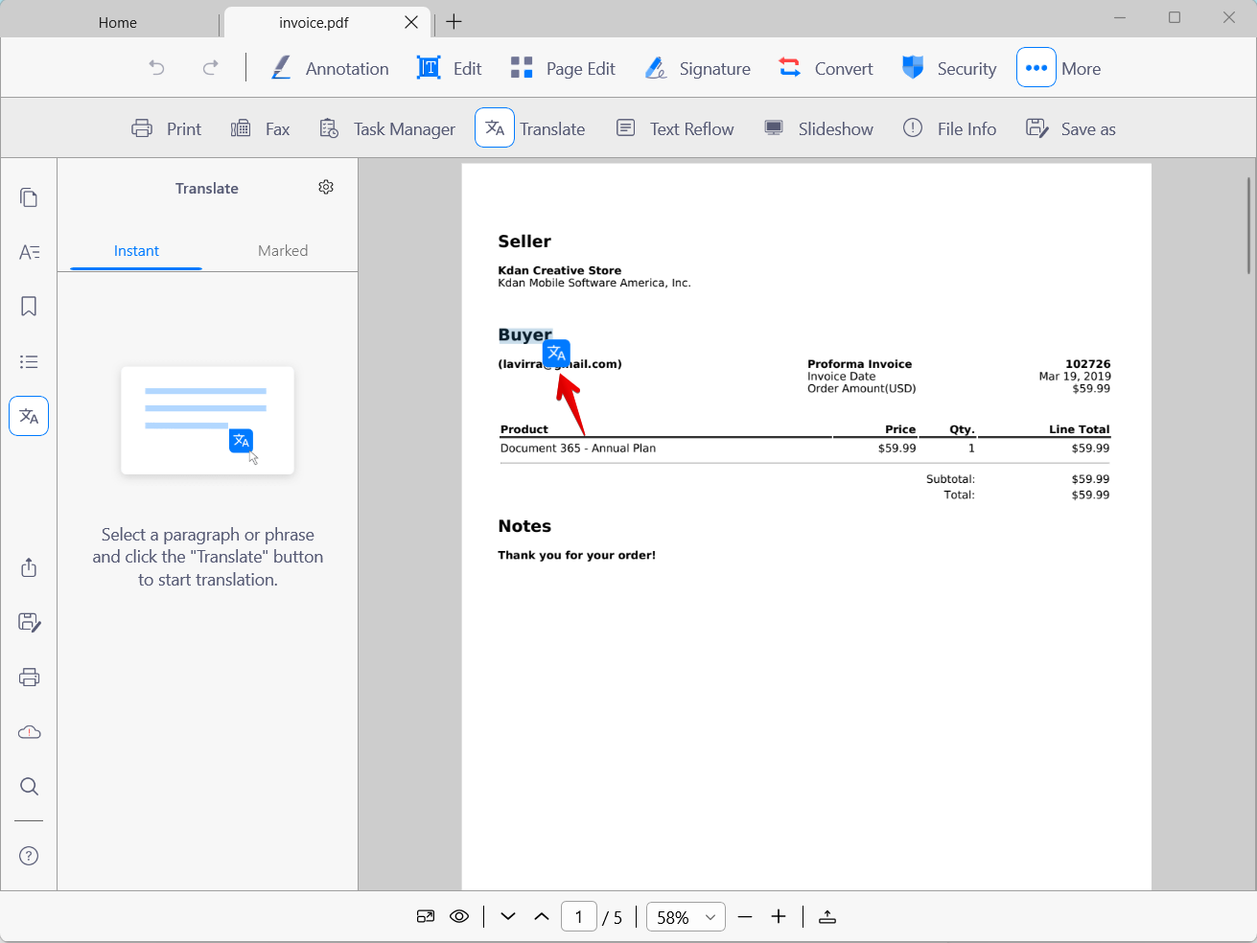The height and width of the screenshot is (943, 1257).
Task: Click the Proforma Invoice text
Action: click(859, 364)
